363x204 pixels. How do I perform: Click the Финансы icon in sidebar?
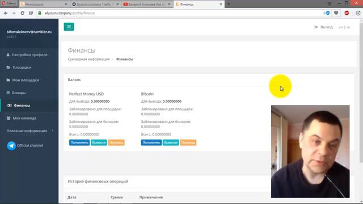[9, 105]
